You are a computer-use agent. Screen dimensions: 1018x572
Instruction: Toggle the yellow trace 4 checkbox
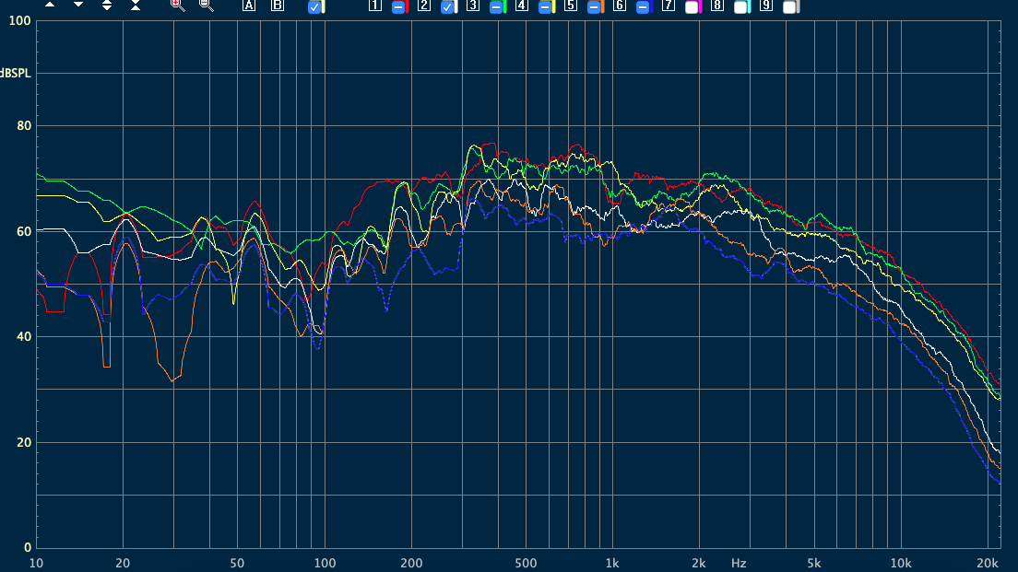(x=545, y=7)
